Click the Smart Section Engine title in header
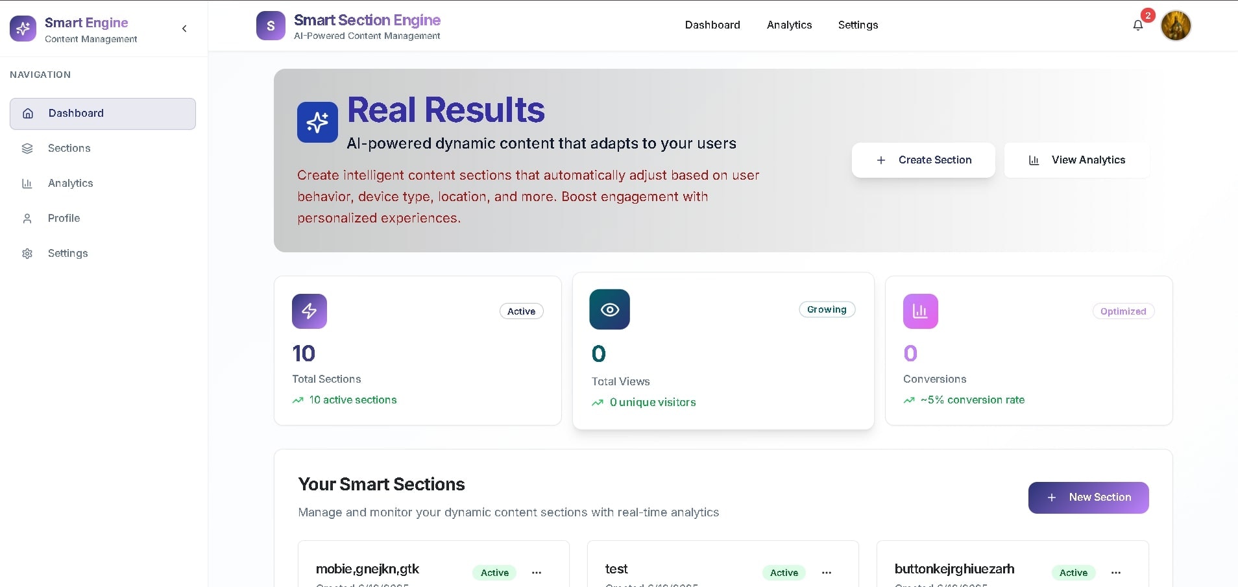 (x=367, y=20)
